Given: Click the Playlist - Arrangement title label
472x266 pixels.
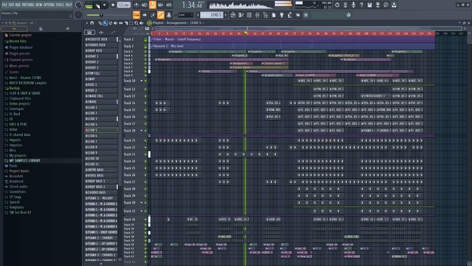Looking at the screenshot, I should [169, 23].
